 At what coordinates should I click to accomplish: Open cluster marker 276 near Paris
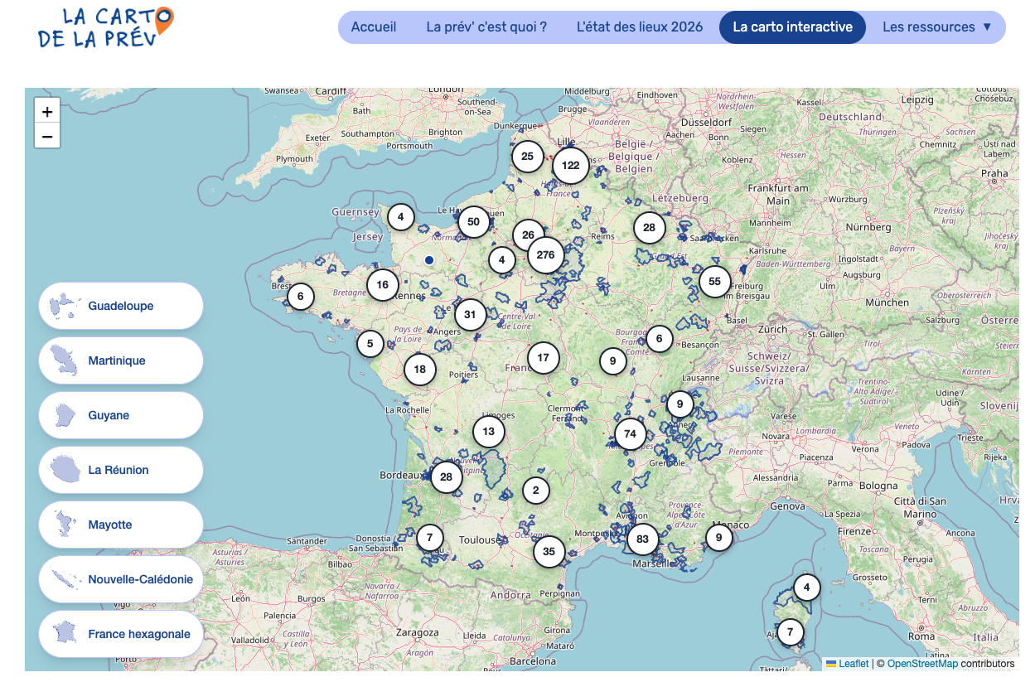click(545, 255)
